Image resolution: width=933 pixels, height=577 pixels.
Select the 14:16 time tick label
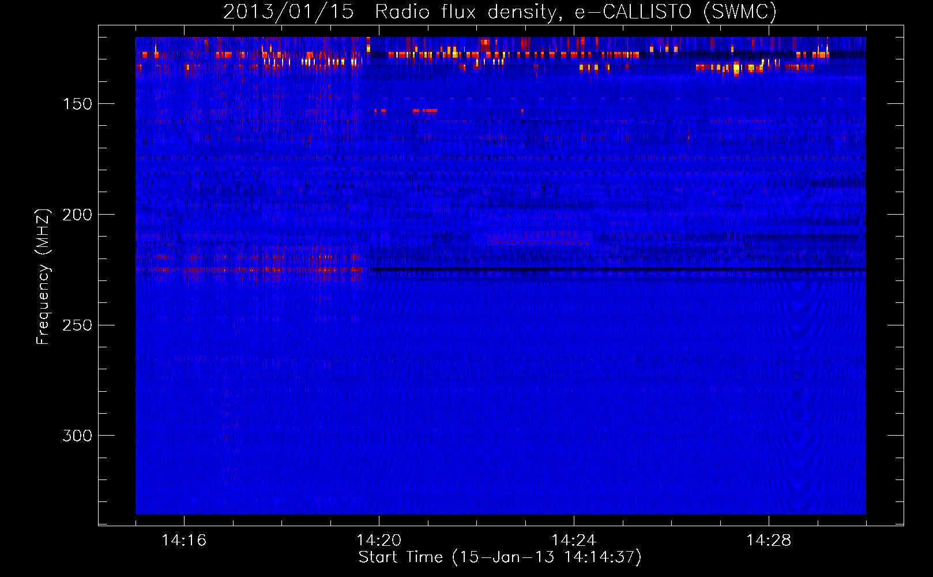point(184,541)
